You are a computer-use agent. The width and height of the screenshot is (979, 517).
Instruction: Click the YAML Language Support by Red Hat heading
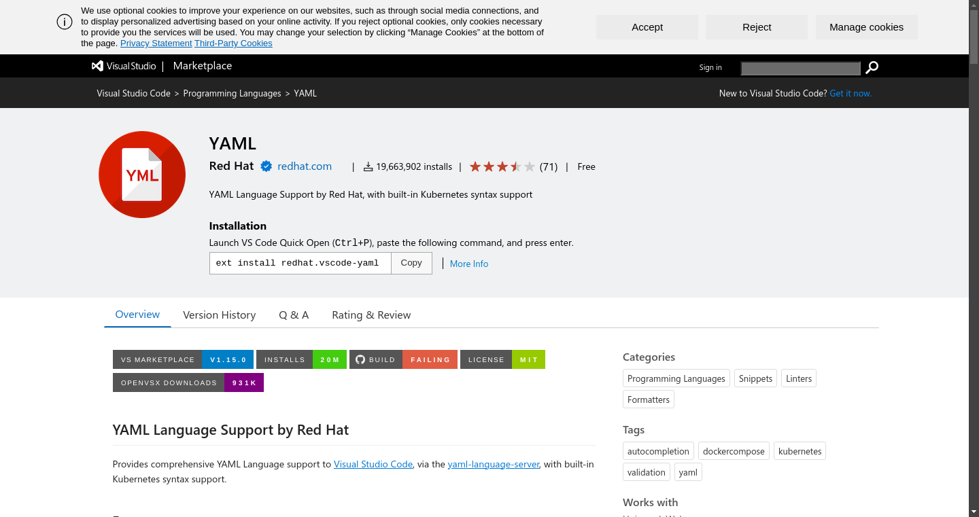point(230,430)
